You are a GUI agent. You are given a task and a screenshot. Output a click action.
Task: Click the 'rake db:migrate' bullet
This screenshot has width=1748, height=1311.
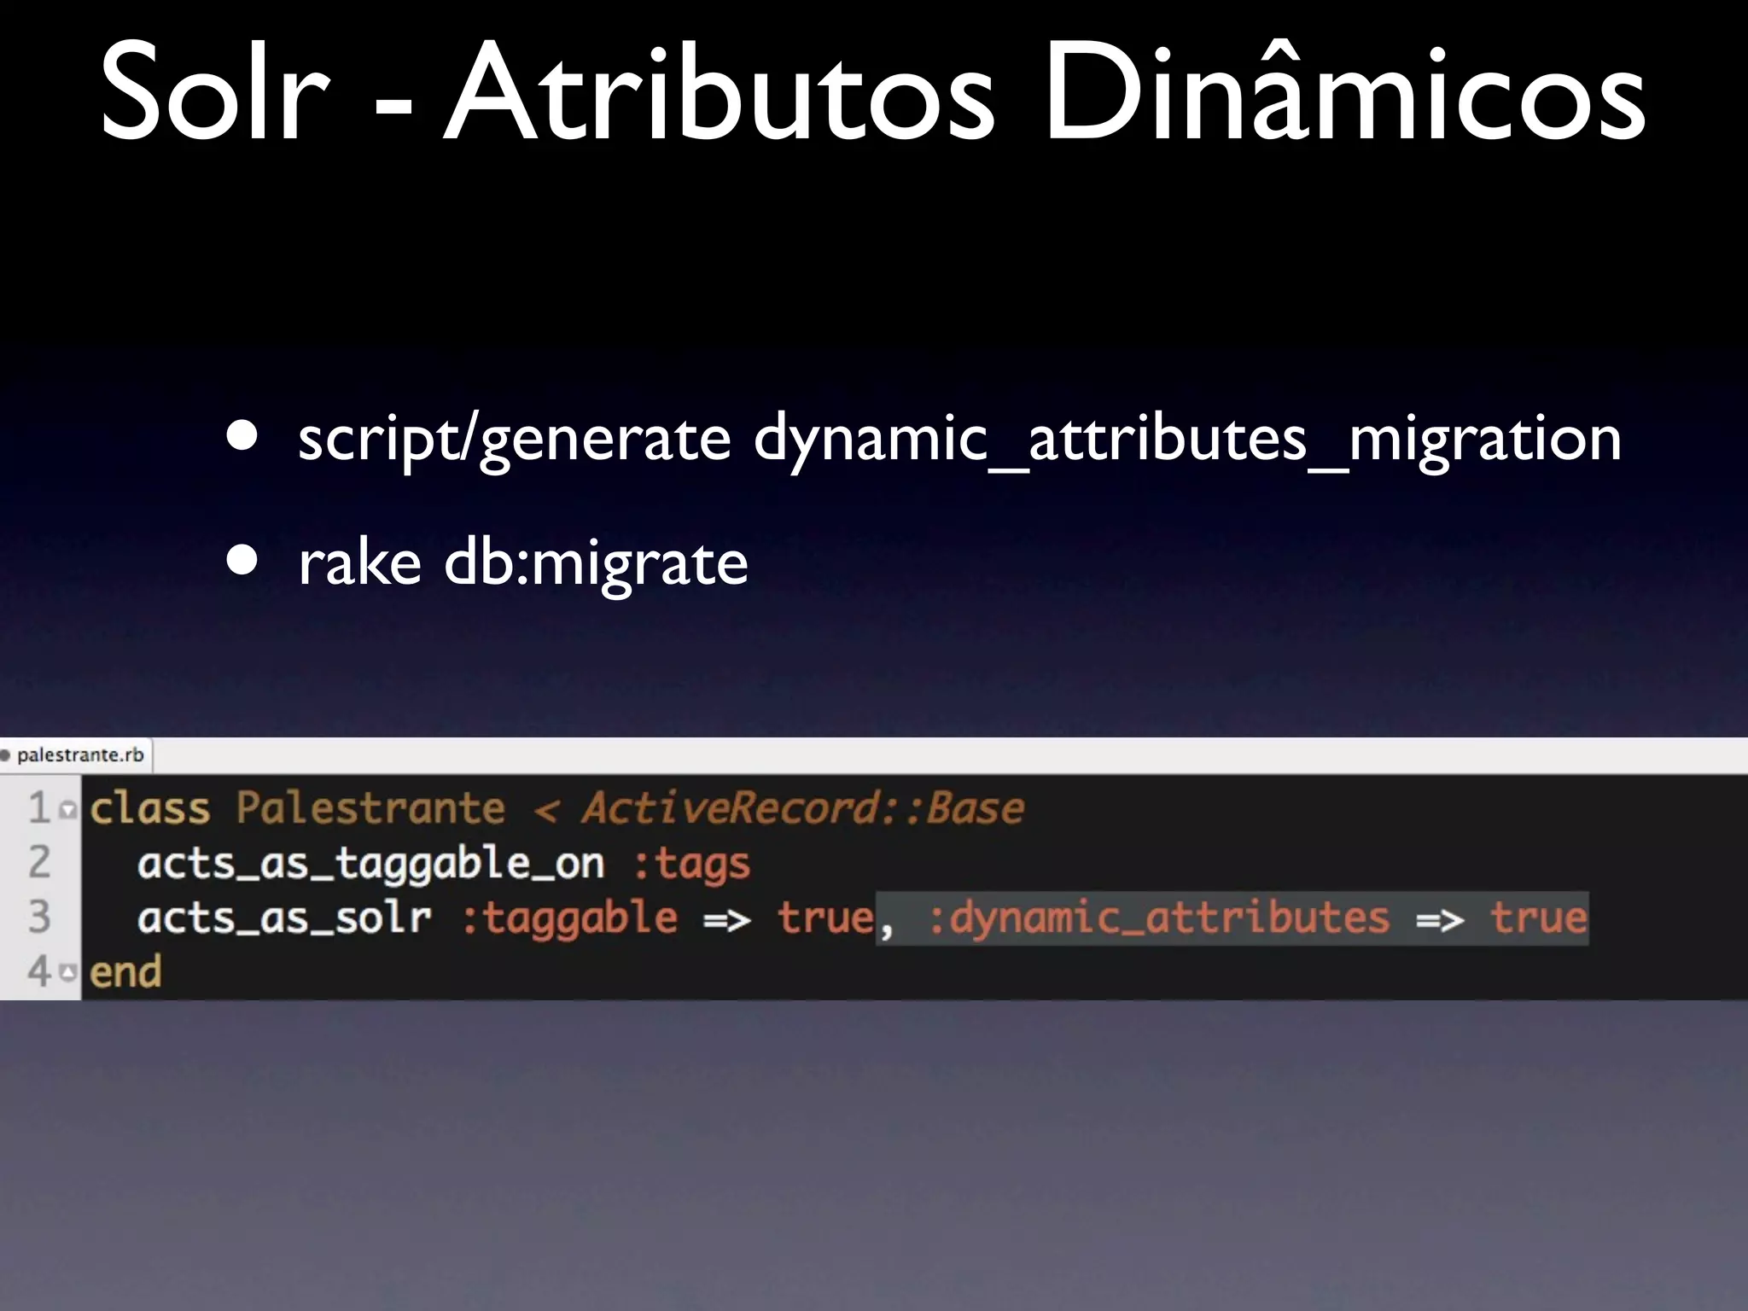click(523, 563)
